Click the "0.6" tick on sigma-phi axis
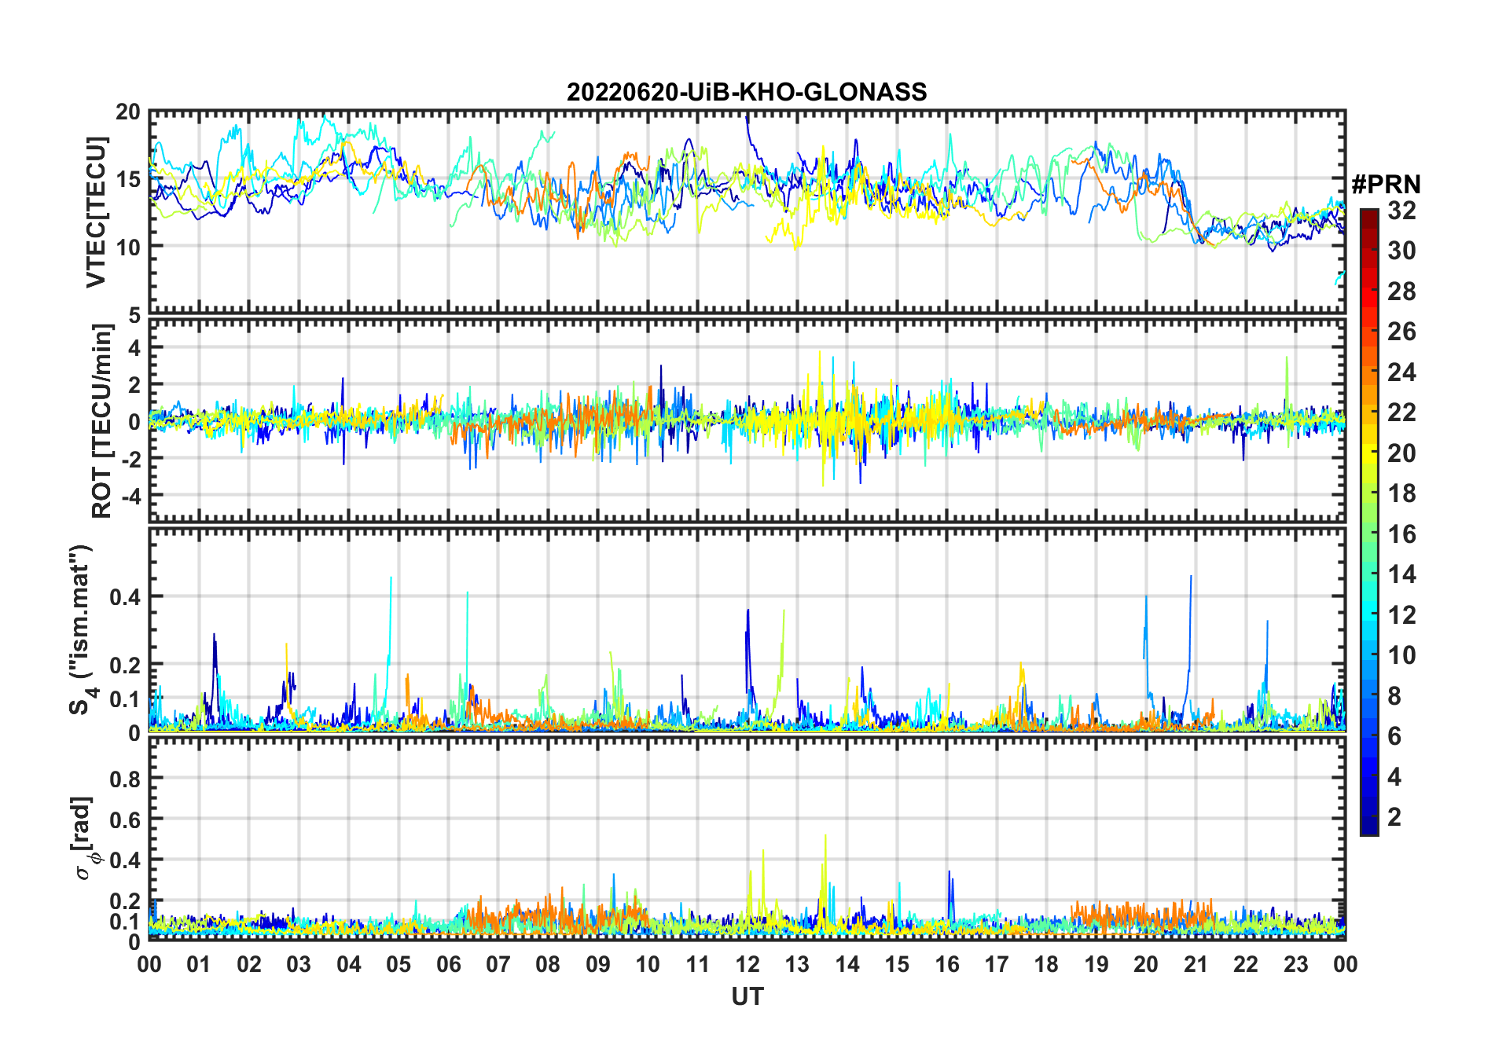Image resolution: width=1495 pixels, height=1045 pixels. [126, 819]
